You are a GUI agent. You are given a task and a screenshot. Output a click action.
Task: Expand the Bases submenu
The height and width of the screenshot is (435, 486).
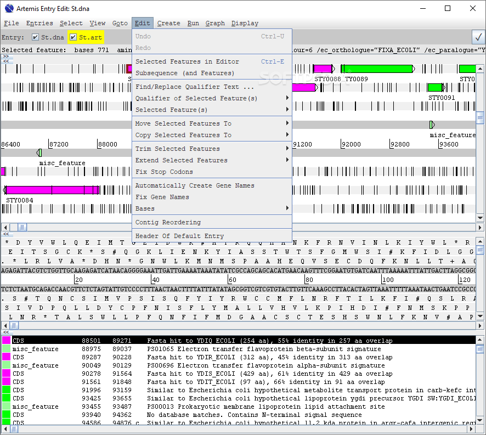(x=212, y=208)
